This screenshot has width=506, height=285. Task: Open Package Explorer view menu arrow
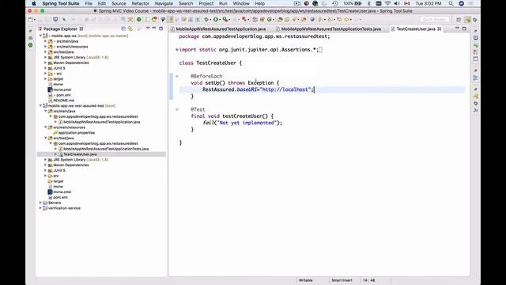click(148, 28)
